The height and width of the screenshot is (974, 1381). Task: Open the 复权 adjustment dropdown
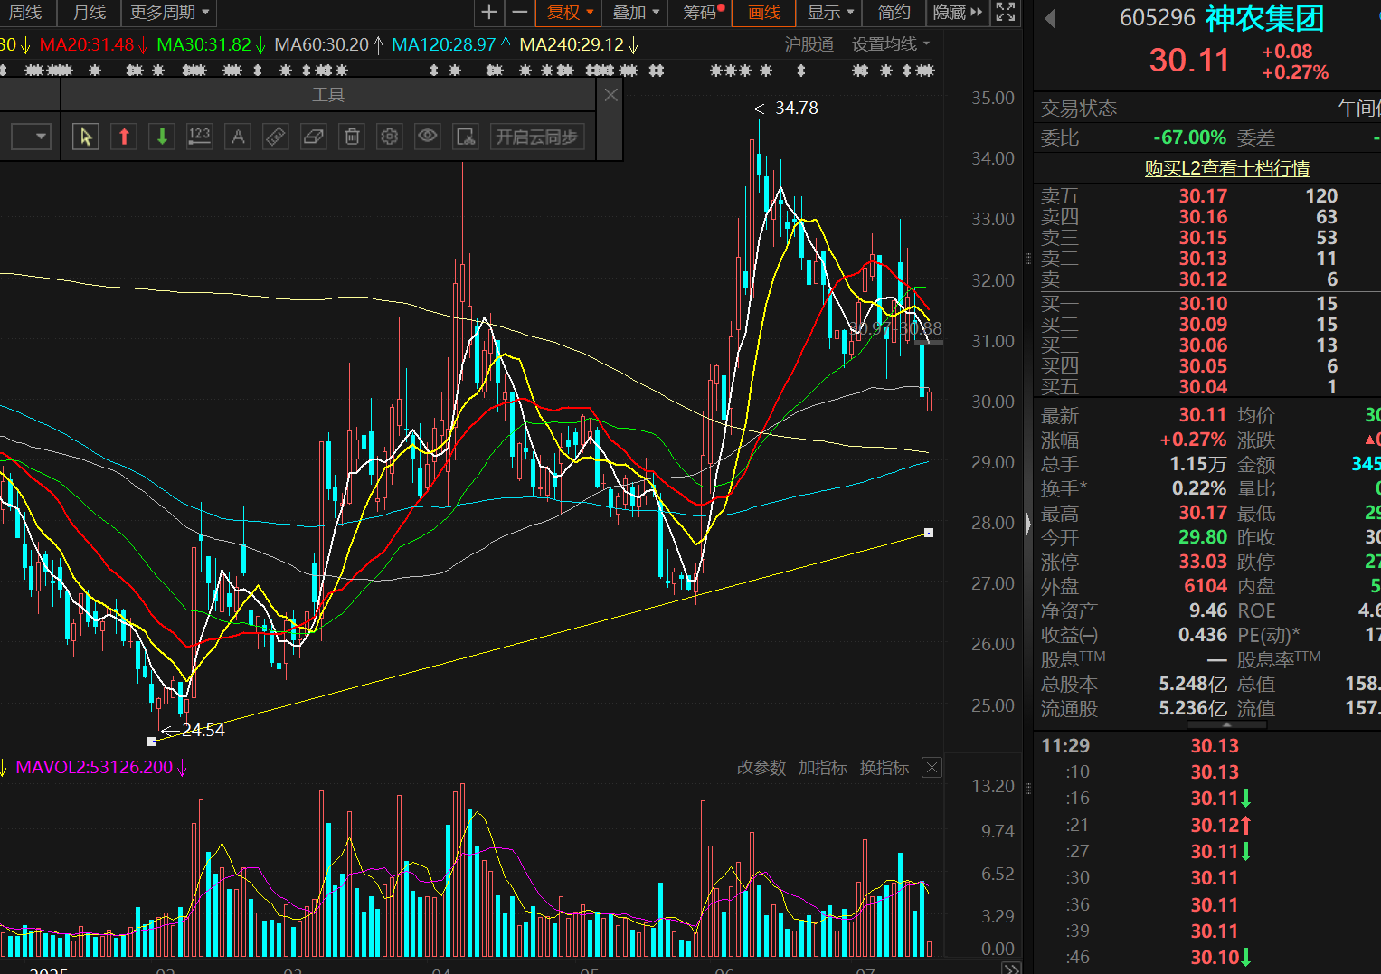pos(571,12)
